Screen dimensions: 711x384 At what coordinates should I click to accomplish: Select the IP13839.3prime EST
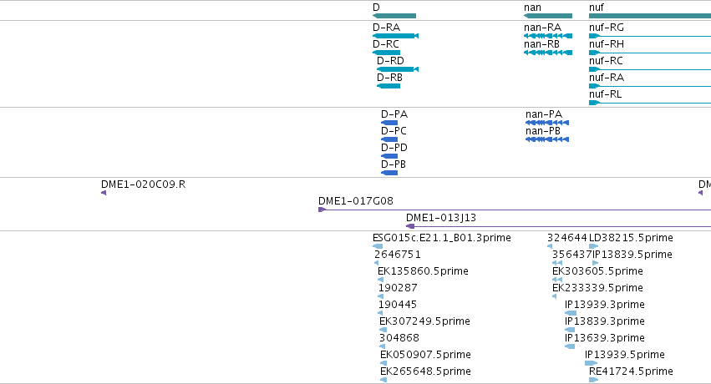[570, 330]
